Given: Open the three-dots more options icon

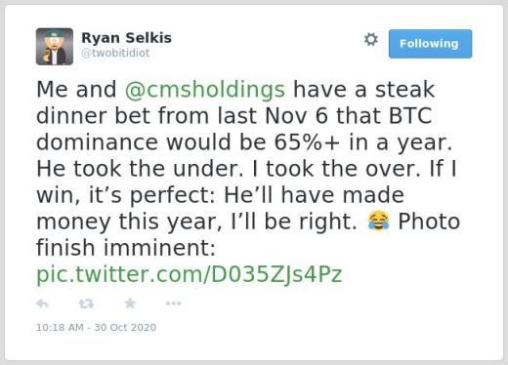Looking at the screenshot, I should 173,304.
